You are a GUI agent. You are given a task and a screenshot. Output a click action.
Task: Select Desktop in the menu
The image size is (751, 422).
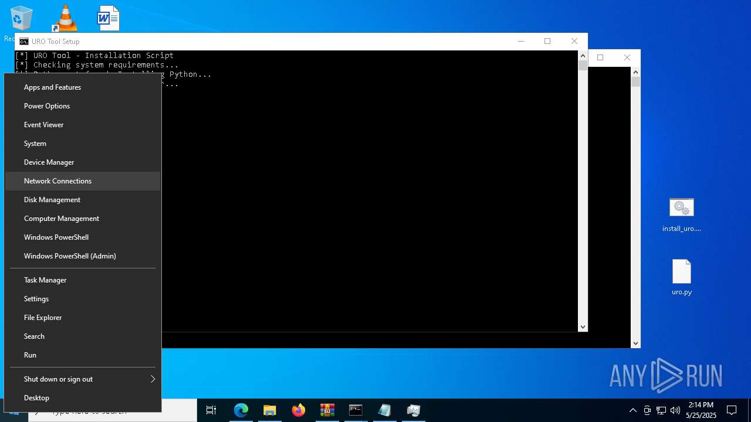pyautogui.click(x=83, y=398)
